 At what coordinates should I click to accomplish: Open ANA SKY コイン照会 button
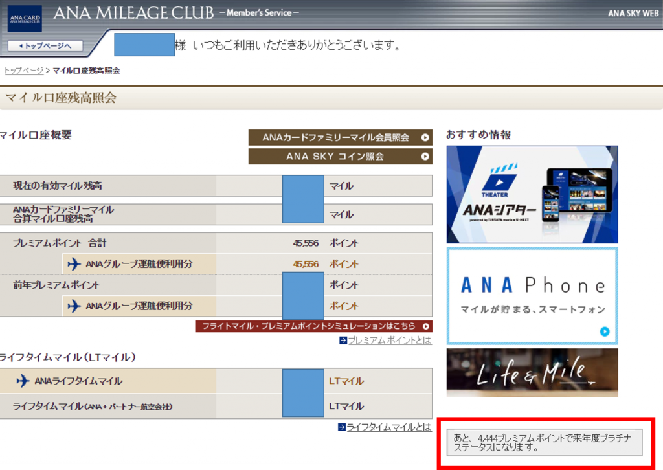(x=341, y=157)
